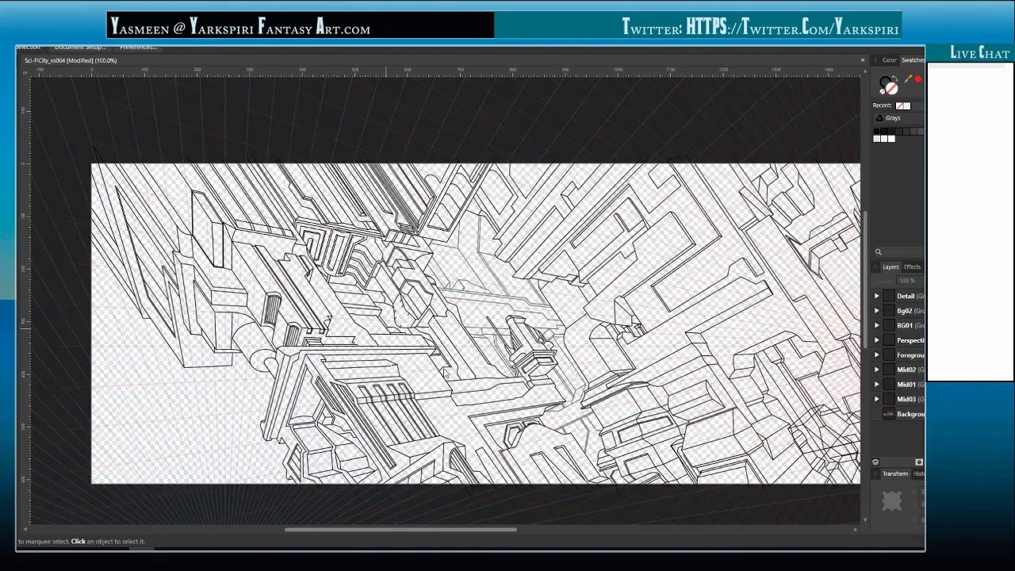This screenshot has width=1015, height=571.
Task: Expand the Bg02 layer group
Action: pyautogui.click(x=877, y=311)
